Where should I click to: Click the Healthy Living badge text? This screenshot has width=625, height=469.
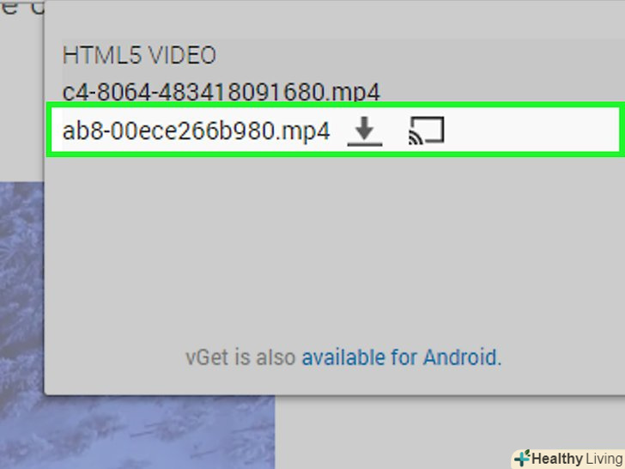pyautogui.click(x=577, y=459)
